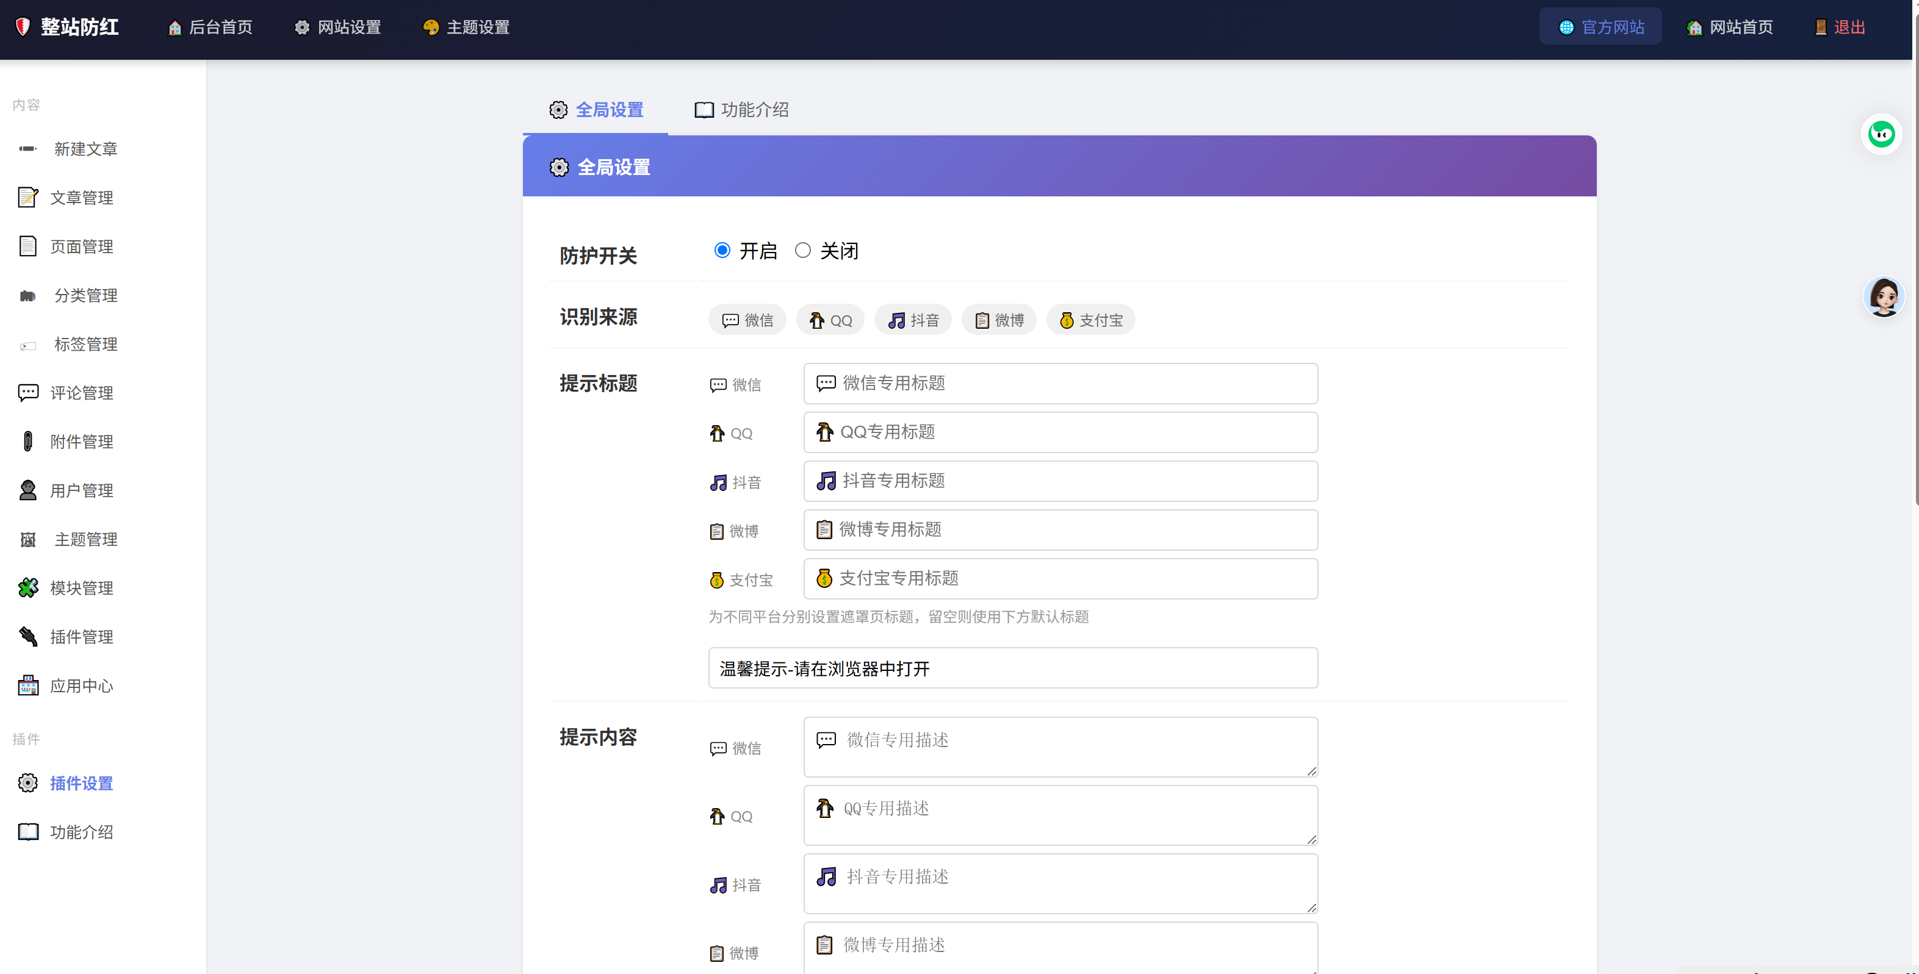Focus the 支付宝专用标题 input field
Viewport: 1919px width, 974px height.
point(1061,579)
